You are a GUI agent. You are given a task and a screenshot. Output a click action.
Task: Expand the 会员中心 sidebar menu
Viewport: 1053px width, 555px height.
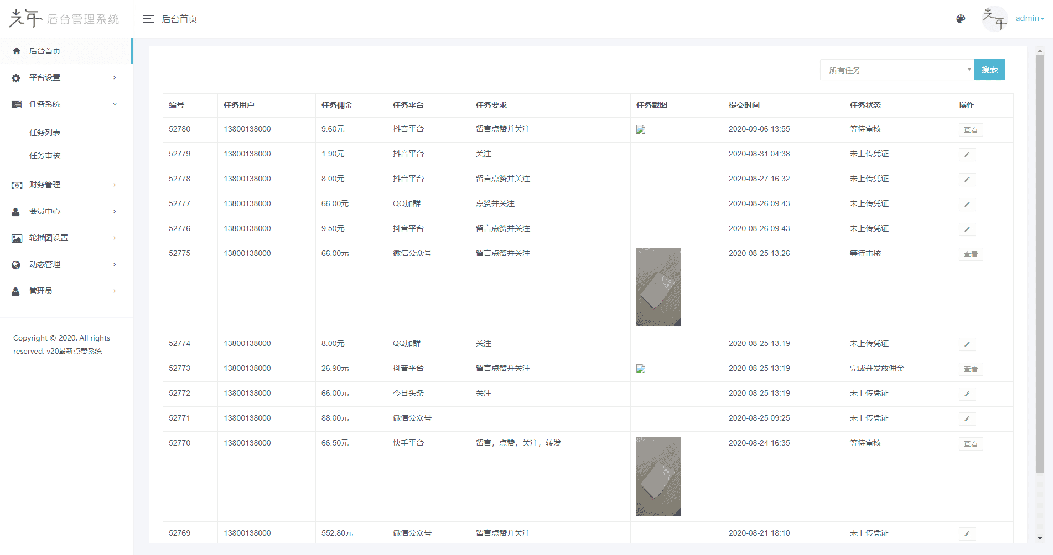[x=66, y=211]
